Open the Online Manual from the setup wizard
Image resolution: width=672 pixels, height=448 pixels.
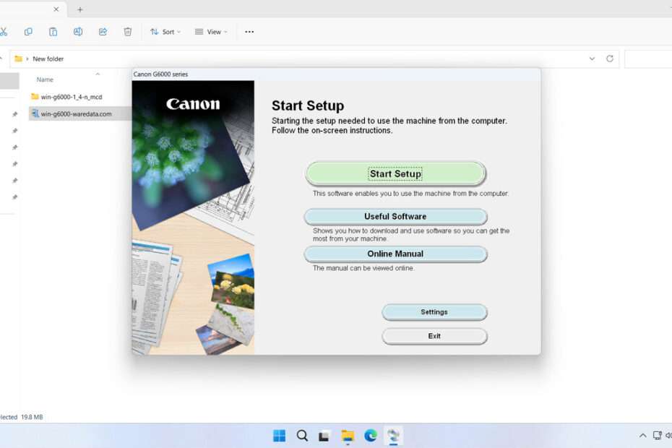tap(395, 254)
